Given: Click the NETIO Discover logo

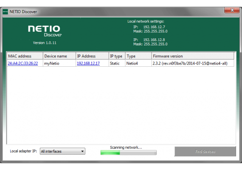Looking at the screenshot, I should point(45,31).
